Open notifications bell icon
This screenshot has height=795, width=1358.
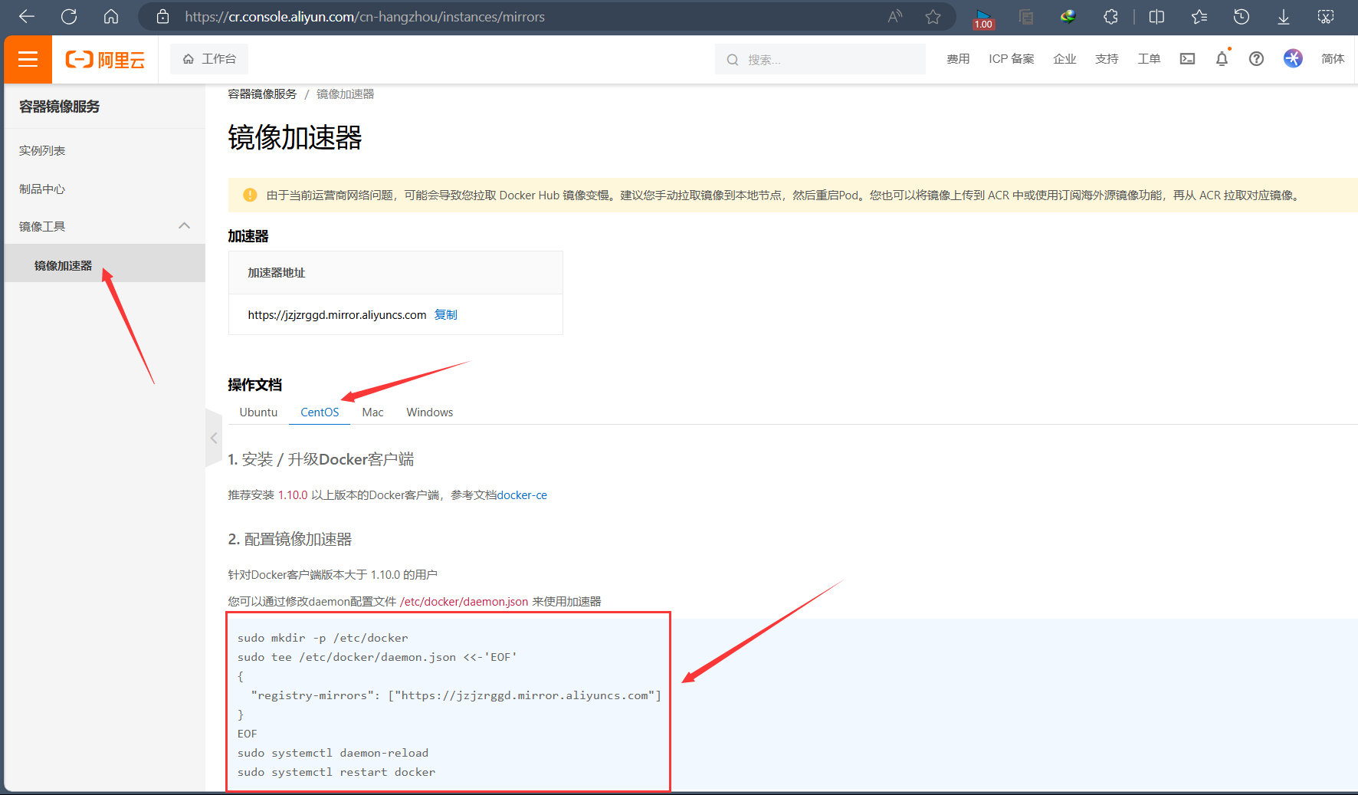pyautogui.click(x=1222, y=59)
